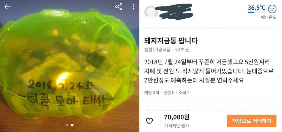
Task: Click the manner temperature progress bar
Action: (x=256, y=12)
